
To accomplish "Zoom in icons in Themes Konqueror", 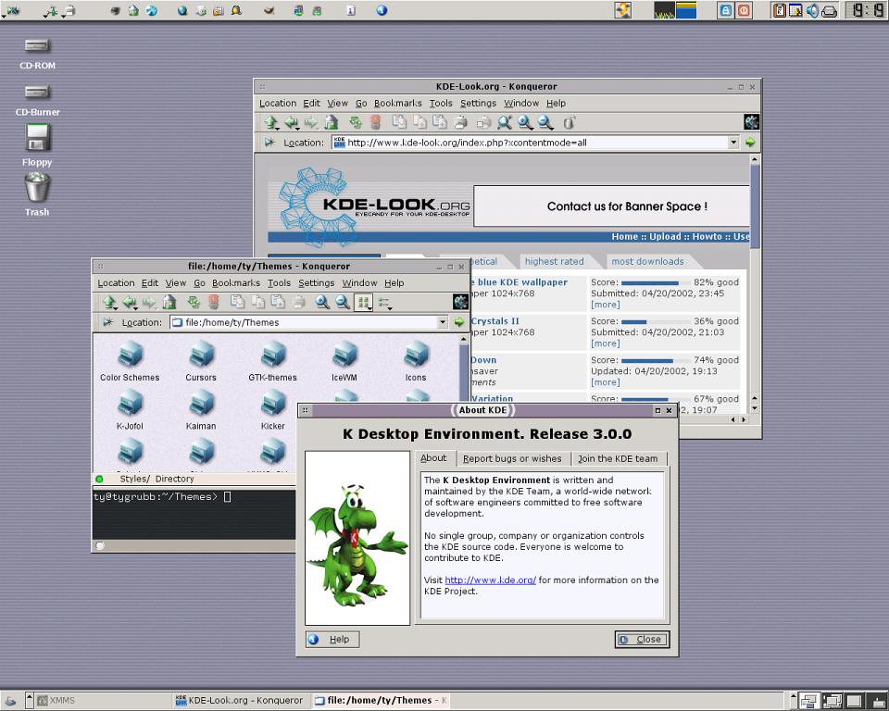I will tap(322, 302).
